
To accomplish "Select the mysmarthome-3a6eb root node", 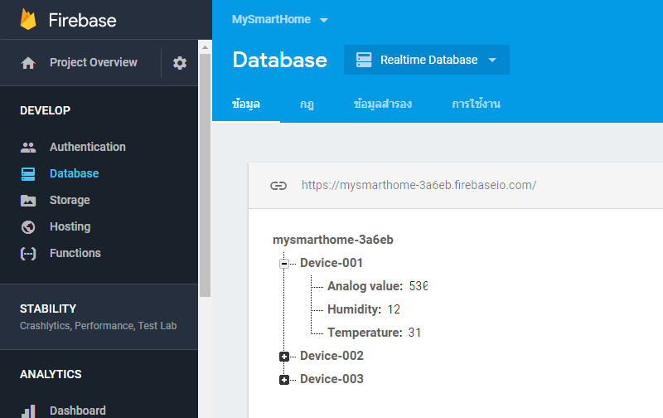I will point(333,240).
